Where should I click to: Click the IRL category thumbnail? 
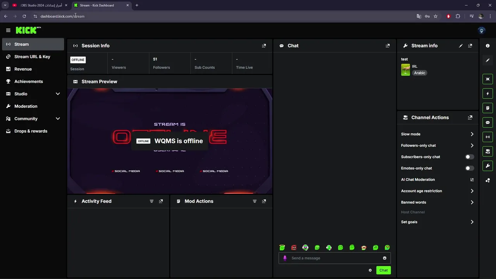point(405,70)
